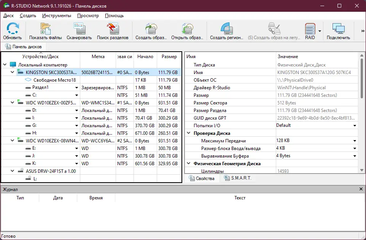Open dropdown arrow for partition C:
Image resolution: width=366 pixels, height=240 pixels.
76,95
